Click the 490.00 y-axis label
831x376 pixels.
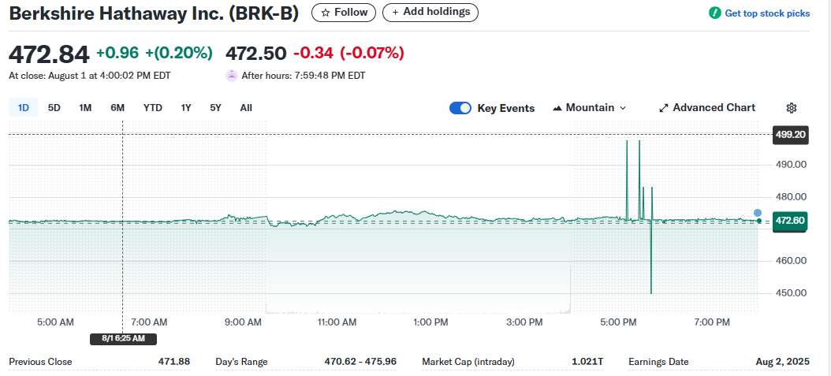792,165
